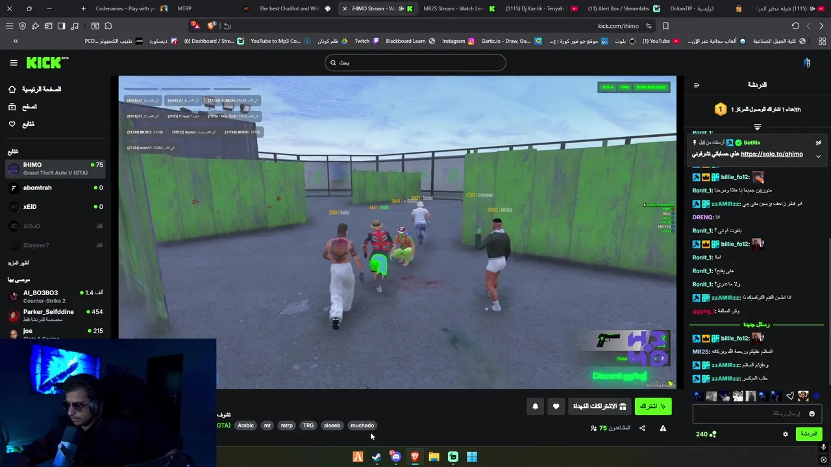The height and width of the screenshot is (467, 831).
Task: Open abomtrah channel in sidebar
Action: pyautogui.click(x=55, y=187)
